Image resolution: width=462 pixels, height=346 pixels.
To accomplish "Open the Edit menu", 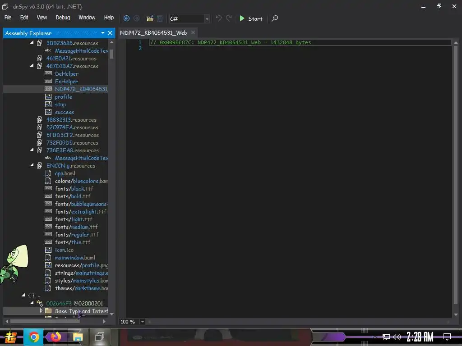I will coord(24,18).
